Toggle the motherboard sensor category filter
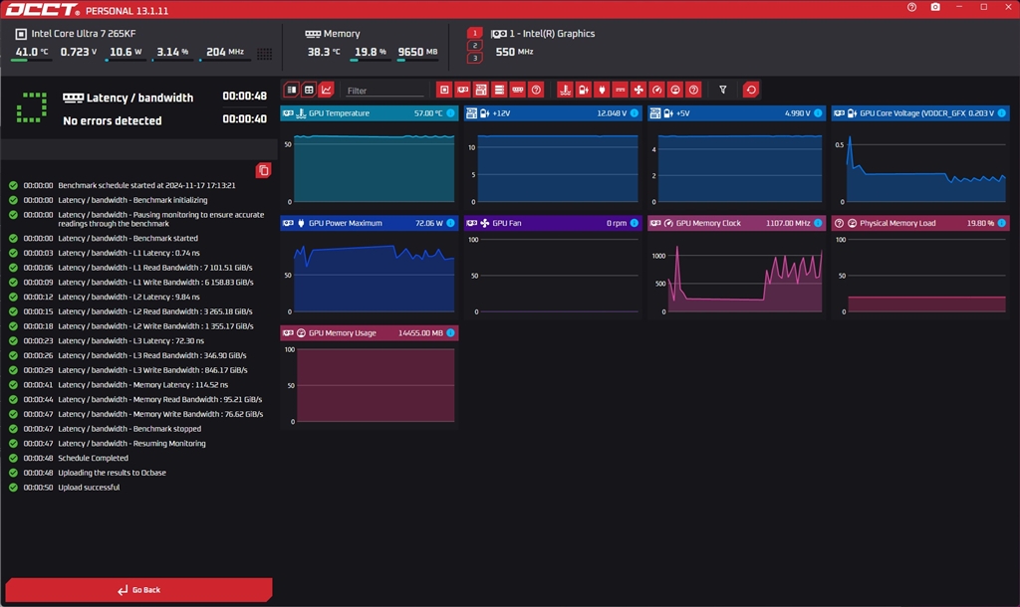This screenshot has height=607, width=1020. click(481, 90)
